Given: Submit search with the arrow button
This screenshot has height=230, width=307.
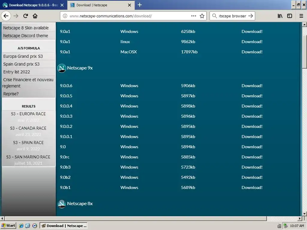Looking at the screenshot, I should pyautogui.click(x=251, y=16).
